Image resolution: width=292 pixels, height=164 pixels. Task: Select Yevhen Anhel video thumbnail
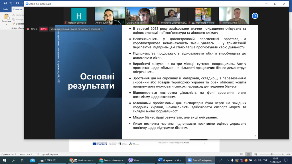pyautogui.click(x=234, y=16)
